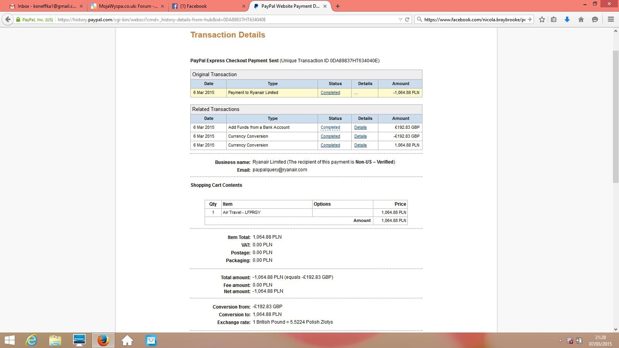Switch to the Gmail Inbox tab
The height and width of the screenshot is (348, 619).
click(46, 6)
